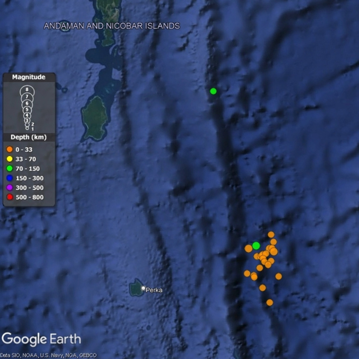
Task: Click the northernmost orange marker in the cluster
Action: 271,235
